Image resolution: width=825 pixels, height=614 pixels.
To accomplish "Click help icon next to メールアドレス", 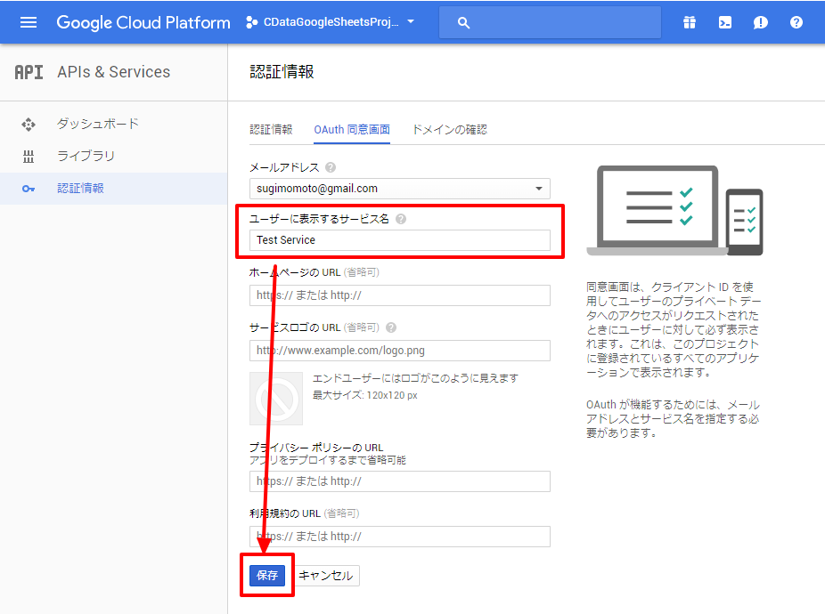I will click(331, 167).
